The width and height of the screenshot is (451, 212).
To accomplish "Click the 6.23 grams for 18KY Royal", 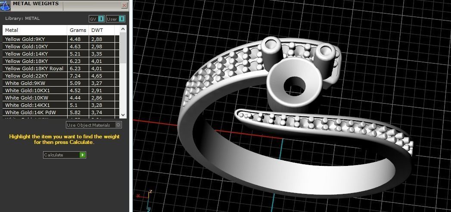I will tap(75, 69).
